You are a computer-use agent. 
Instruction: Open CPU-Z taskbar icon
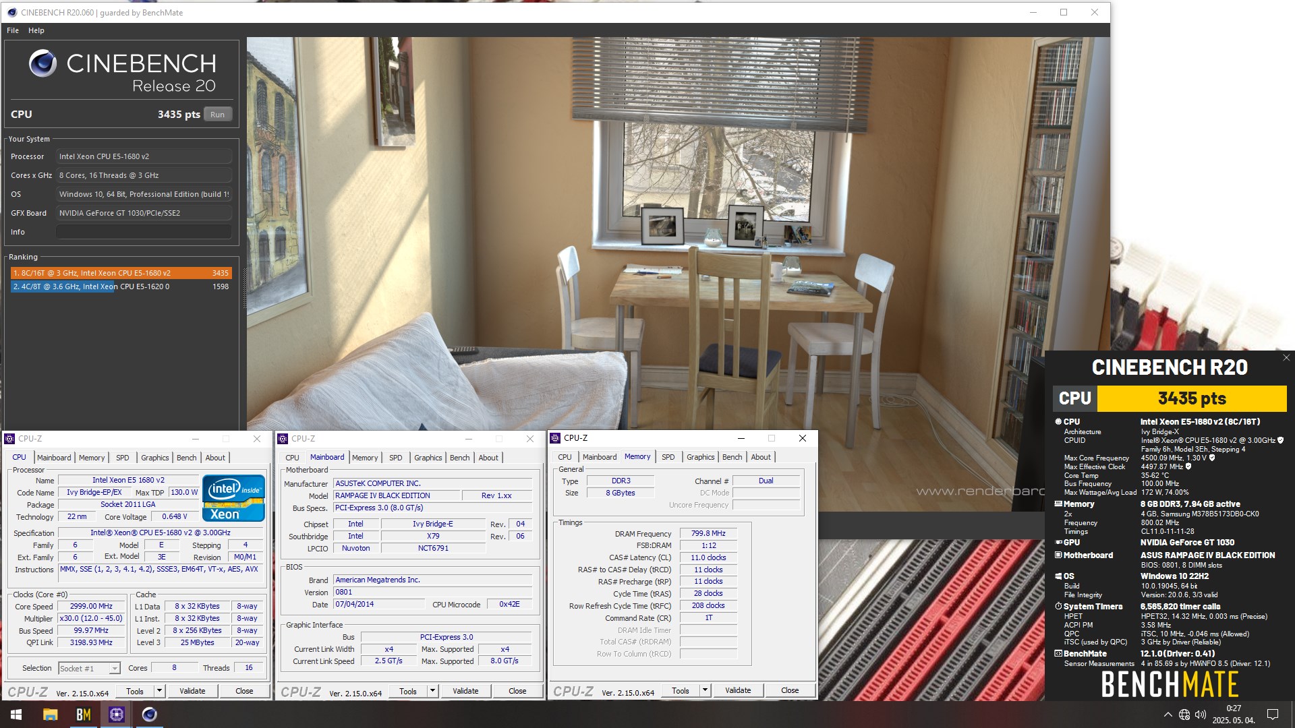click(x=116, y=715)
